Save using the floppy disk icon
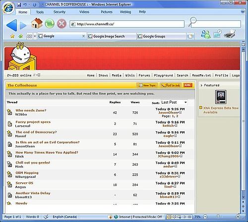 click(x=19, y=4)
